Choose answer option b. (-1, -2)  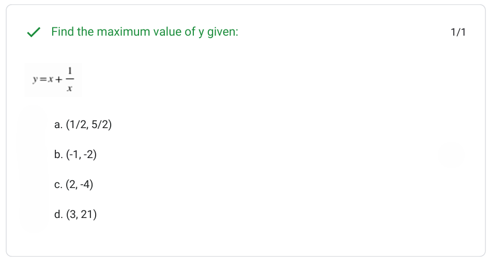point(75,154)
